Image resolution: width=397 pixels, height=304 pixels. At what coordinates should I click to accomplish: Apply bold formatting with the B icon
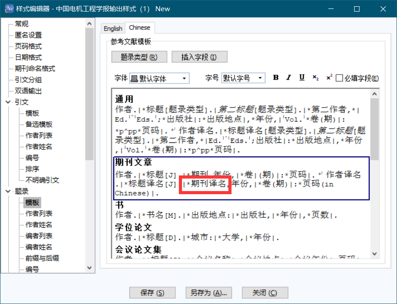pyautogui.click(x=276, y=78)
